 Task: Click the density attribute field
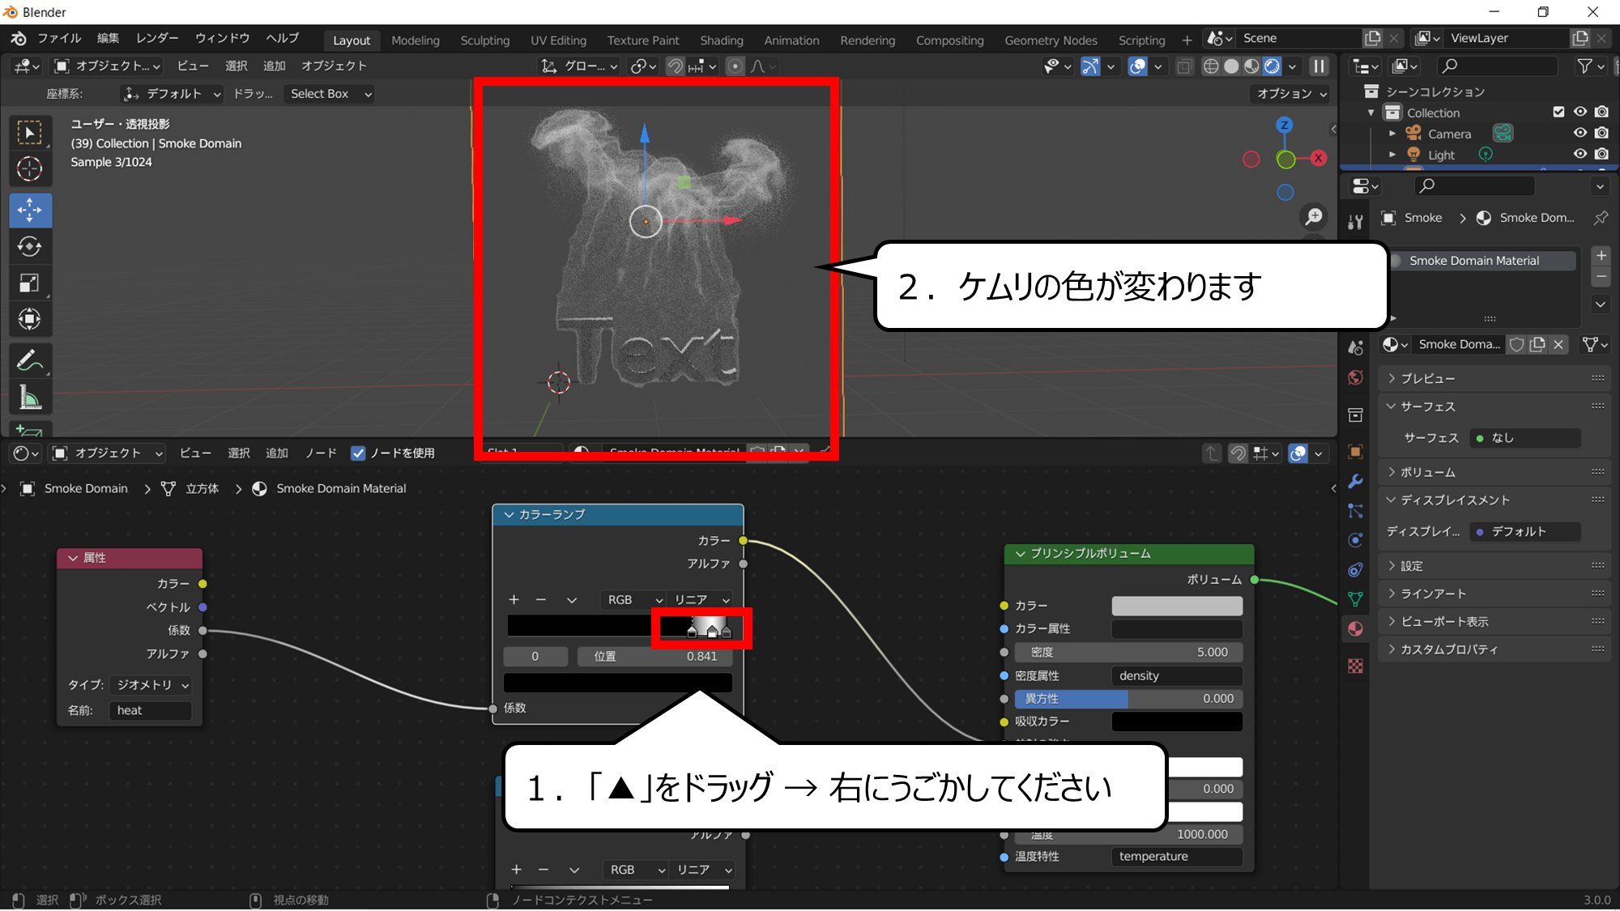(1177, 676)
